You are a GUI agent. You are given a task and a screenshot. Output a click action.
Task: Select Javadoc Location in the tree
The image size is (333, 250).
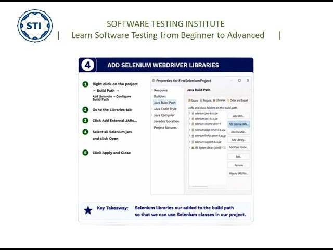(166, 121)
